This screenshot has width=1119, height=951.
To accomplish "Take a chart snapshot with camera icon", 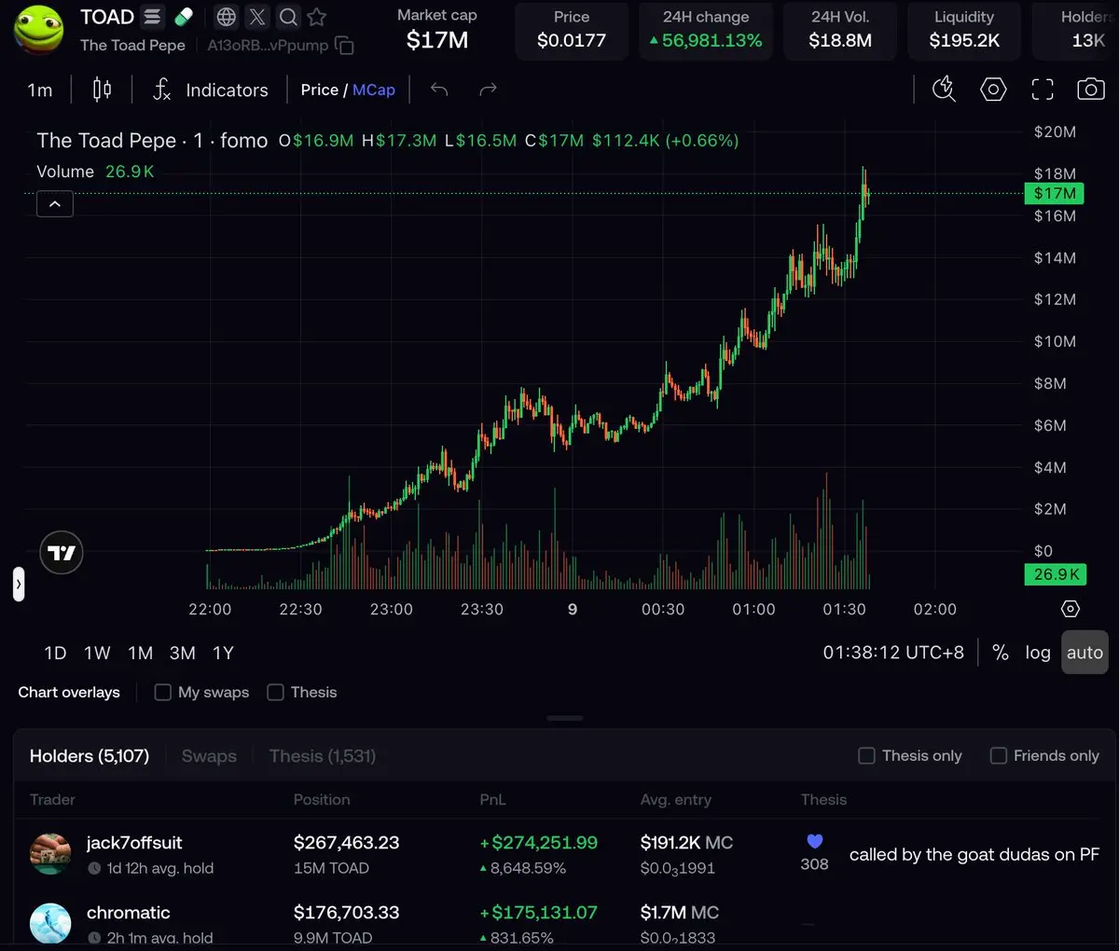I will click(1091, 90).
